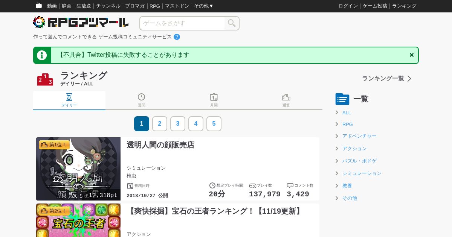Viewport: 452px width, 237px height.
Task: Click the ログイン link
Action: click(x=348, y=6)
